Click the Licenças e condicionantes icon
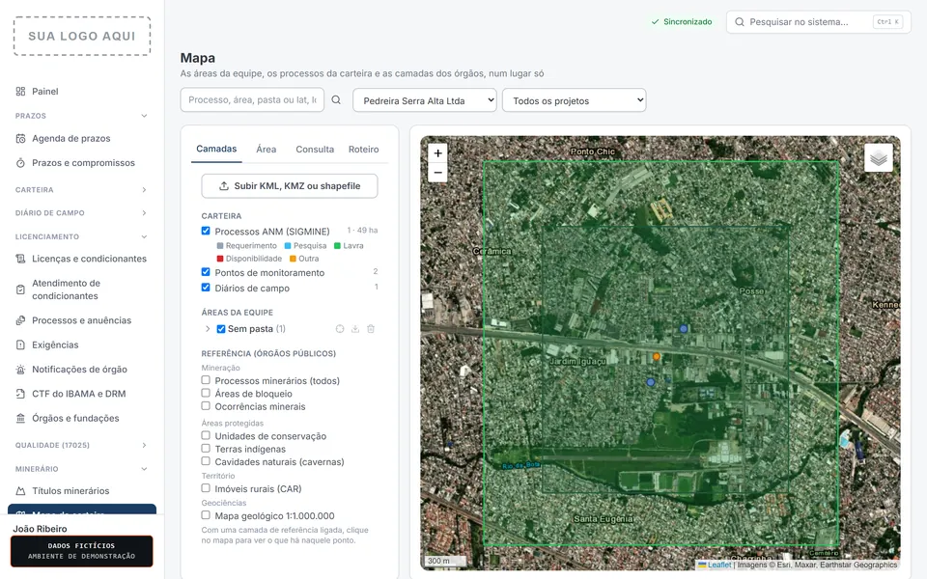 click(20, 259)
